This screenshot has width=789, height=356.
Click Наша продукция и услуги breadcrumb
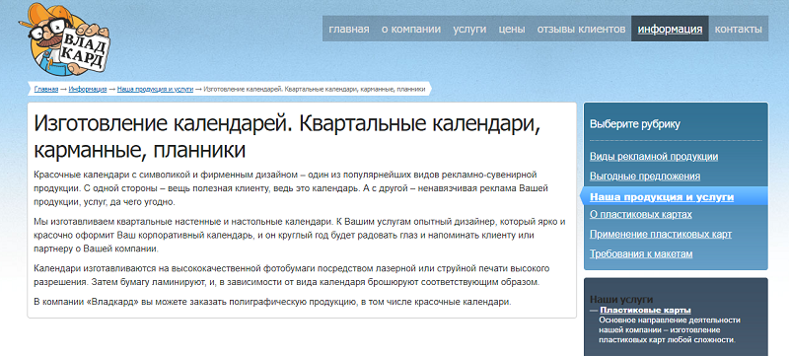pos(155,89)
